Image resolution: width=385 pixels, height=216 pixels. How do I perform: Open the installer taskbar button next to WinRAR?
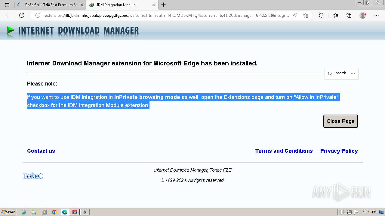85,212
